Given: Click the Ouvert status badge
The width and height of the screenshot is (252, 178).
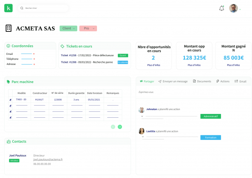Looking at the screenshot, I should click(123, 55).
